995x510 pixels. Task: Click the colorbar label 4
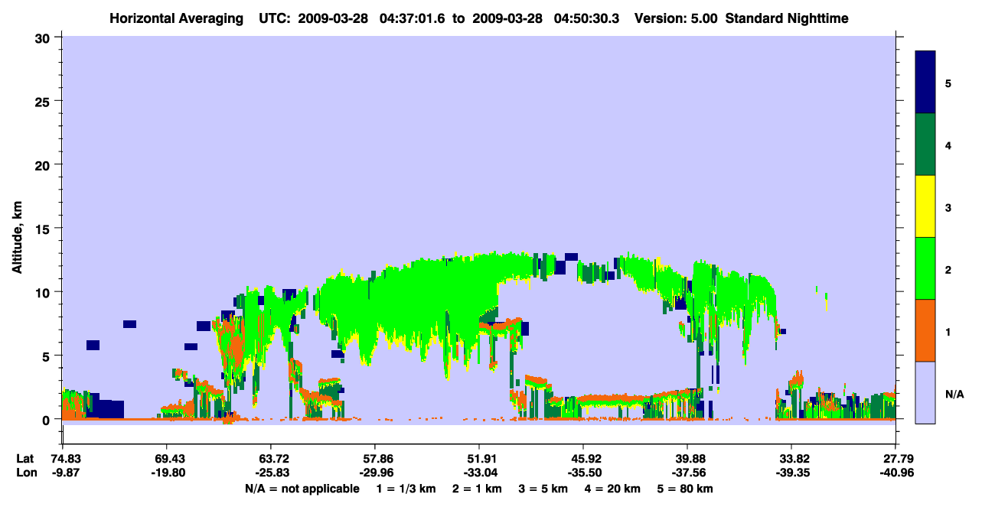[948, 145]
